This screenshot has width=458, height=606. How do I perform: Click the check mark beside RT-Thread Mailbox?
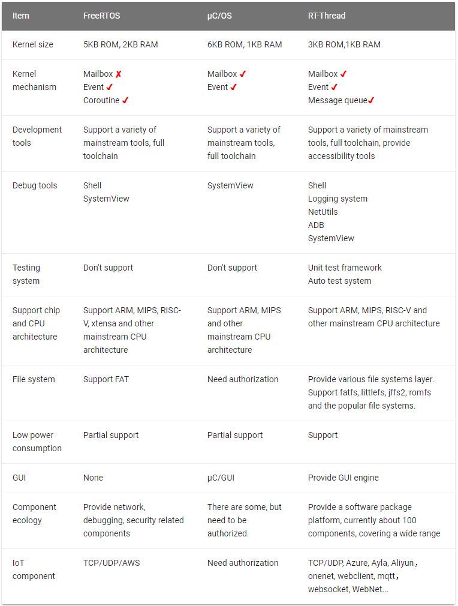click(x=343, y=74)
